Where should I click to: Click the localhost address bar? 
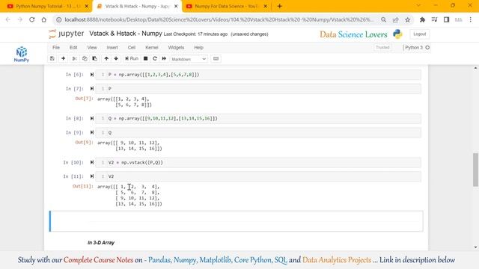pos(219,20)
